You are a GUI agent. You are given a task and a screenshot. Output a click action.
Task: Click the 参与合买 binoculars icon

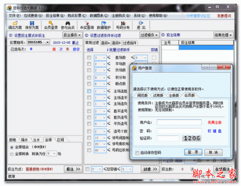68,23
